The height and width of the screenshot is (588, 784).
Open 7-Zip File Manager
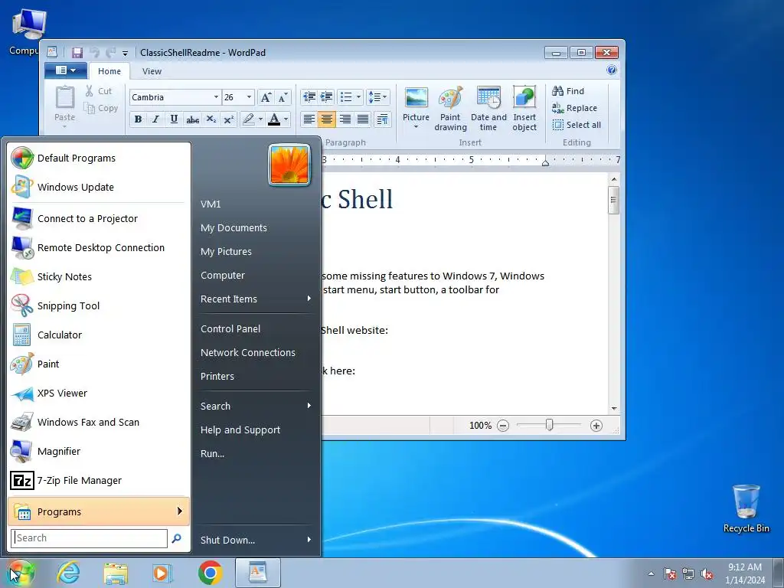pos(99,480)
